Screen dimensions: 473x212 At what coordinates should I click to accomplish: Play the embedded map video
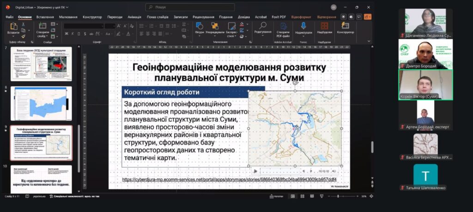pyautogui.click(x=255, y=171)
